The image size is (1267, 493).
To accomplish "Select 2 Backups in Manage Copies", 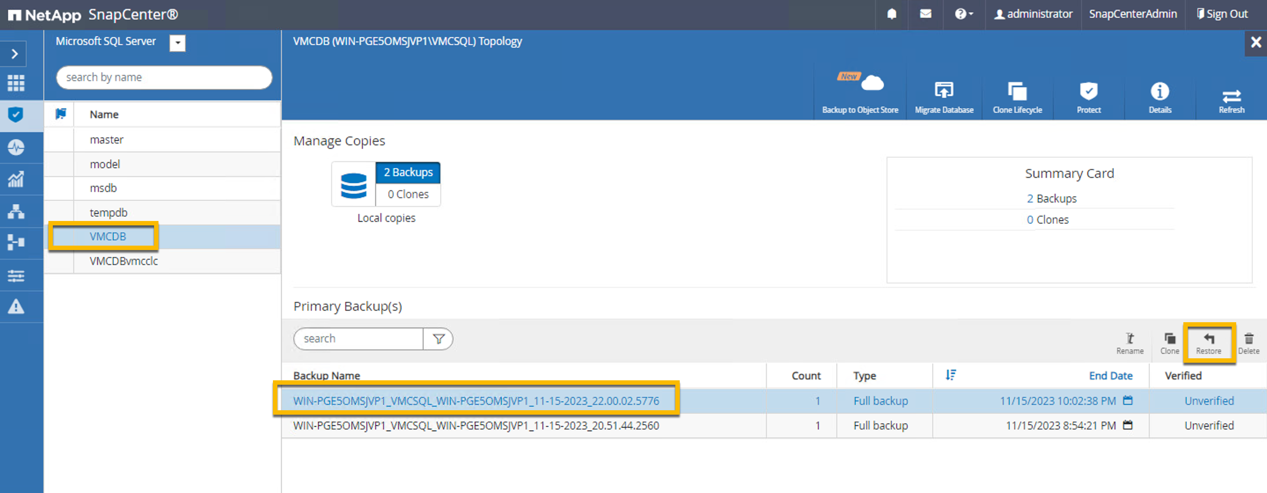I will (x=408, y=173).
